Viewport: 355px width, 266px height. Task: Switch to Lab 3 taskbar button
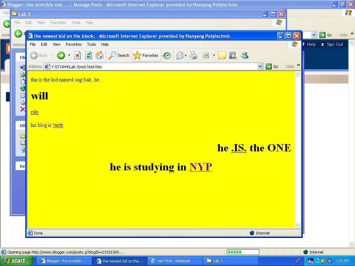click(x=230, y=261)
